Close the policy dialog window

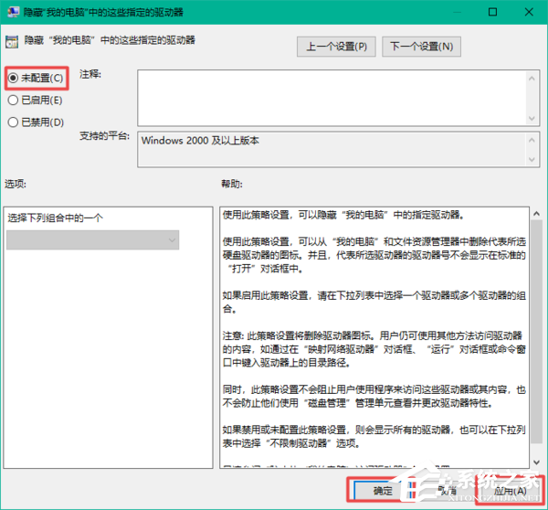530,13
